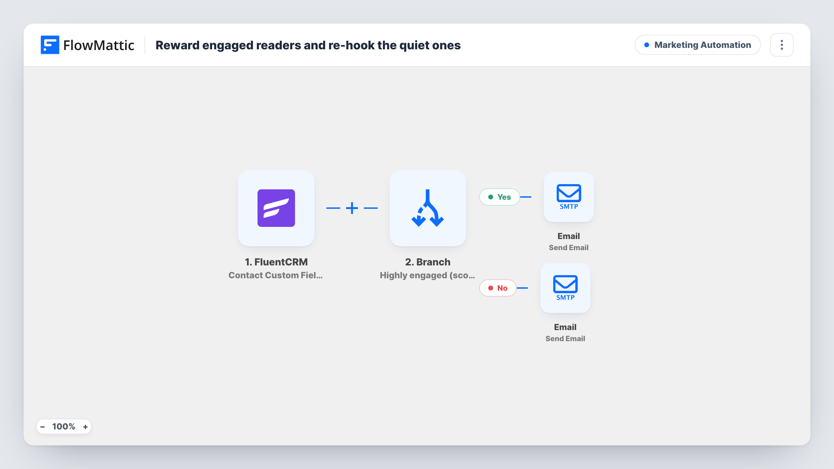Click the FlowMattic wordmark text
The height and width of the screenshot is (469, 834).
(99, 45)
